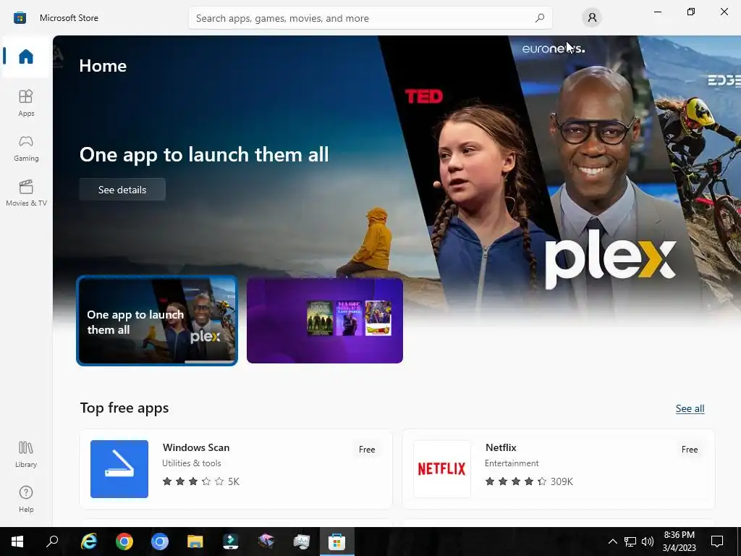Viewport: 741px width, 556px height.
Task: Open the Windows Start menu
Action: point(17,542)
